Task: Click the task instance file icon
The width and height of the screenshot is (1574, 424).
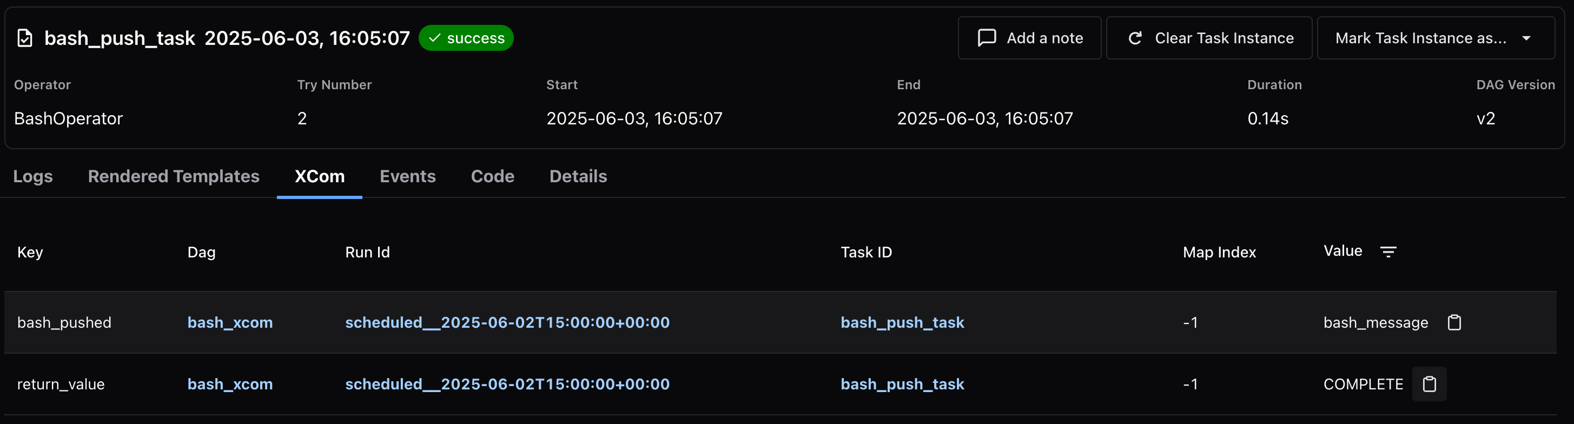Action: tap(24, 38)
